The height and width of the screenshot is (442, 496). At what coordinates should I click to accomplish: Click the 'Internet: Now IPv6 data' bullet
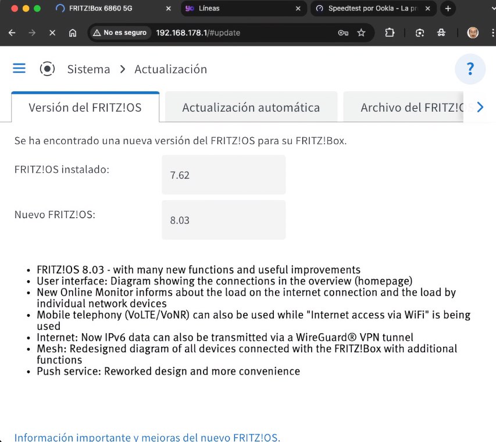tap(225, 337)
